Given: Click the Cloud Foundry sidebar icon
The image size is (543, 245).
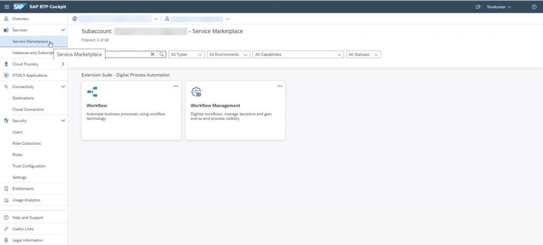Looking at the screenshot, I should [6, 64].
